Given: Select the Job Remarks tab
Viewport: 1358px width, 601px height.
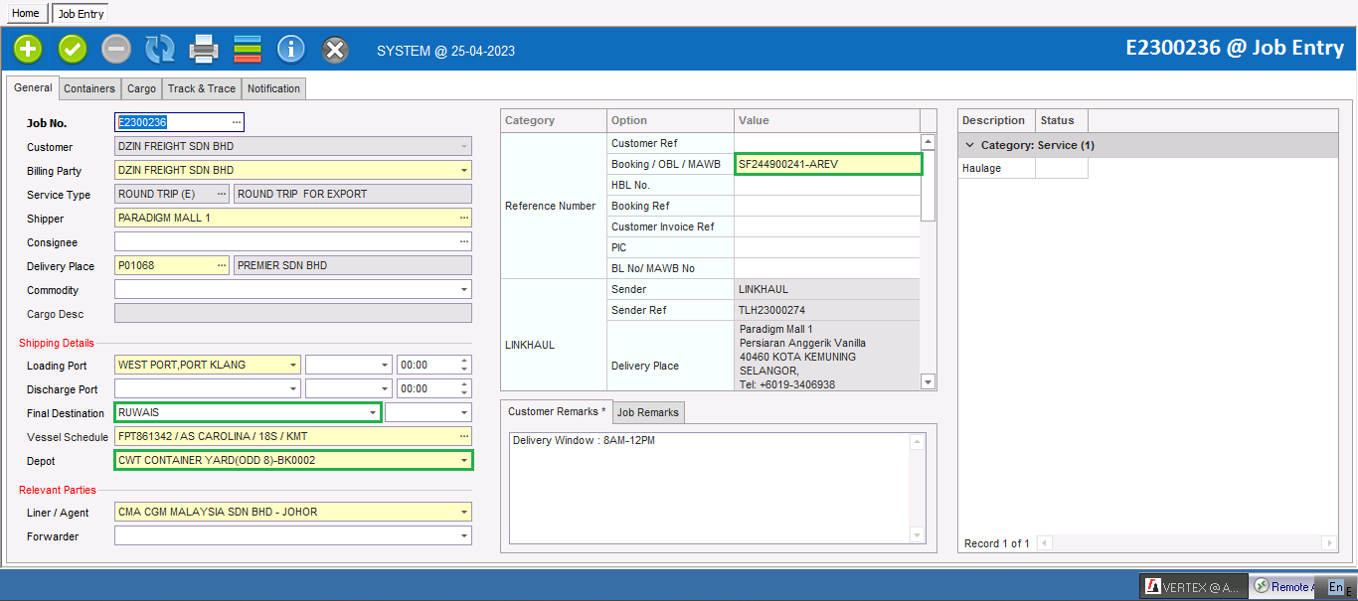Looking at the screenshot, I should [x=647, y=412].
